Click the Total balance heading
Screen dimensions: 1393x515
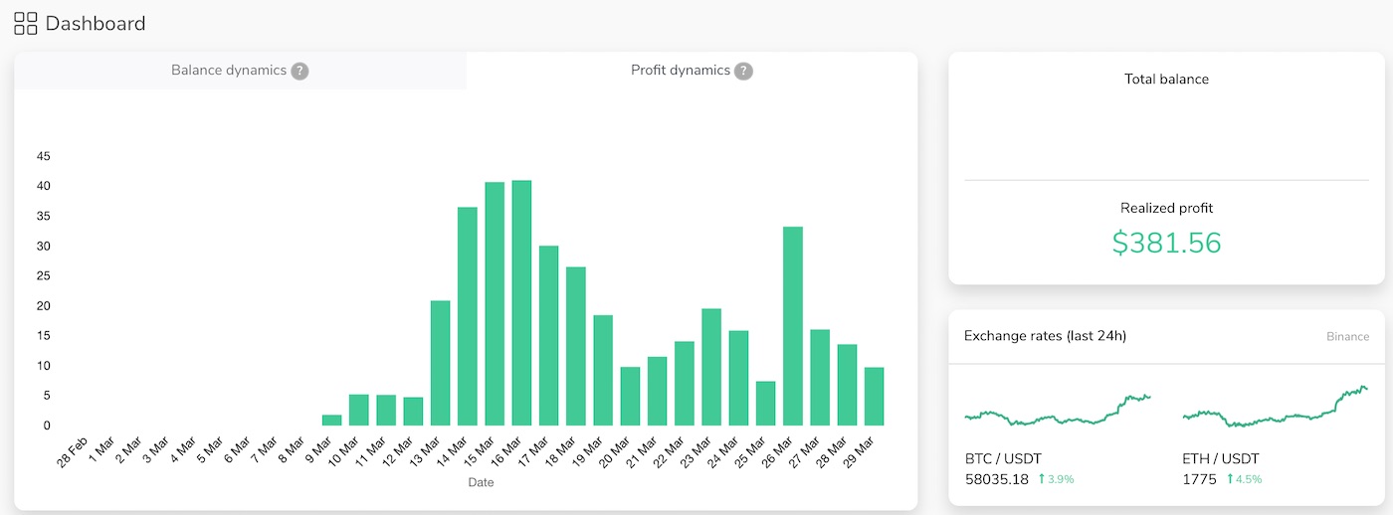click(x=1166, y=80)
